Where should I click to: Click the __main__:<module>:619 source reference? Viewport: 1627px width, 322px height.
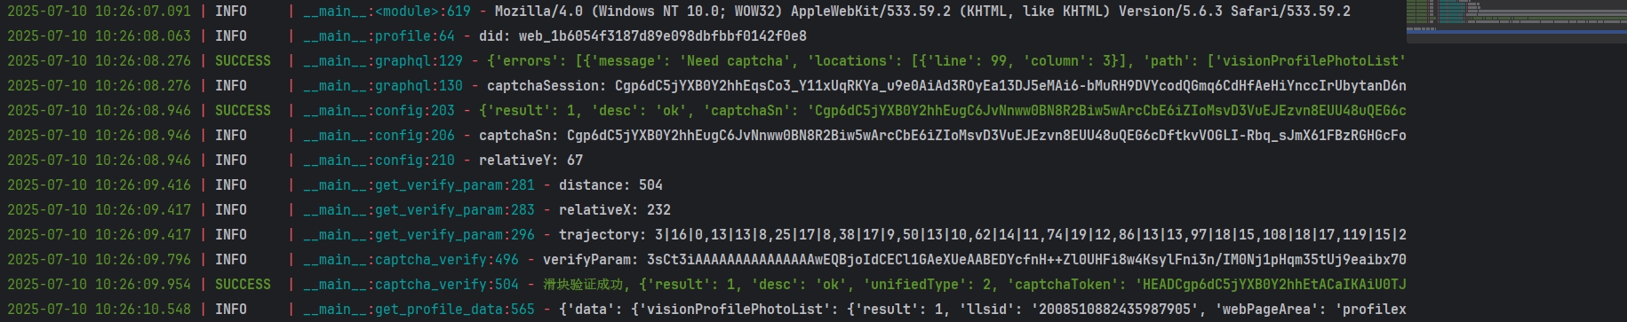[387, 12]
